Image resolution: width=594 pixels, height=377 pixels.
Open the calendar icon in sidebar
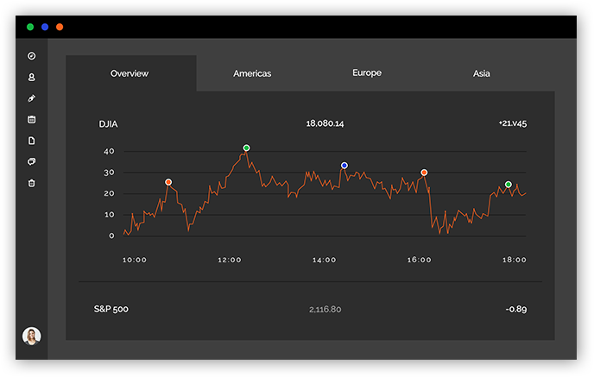[32, 119]
